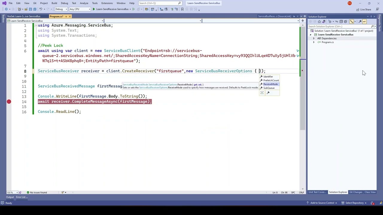Image resolution: width=383 pixels, height=215 pixels.
Task: Click the breakpoint red dot on line 14
Action: pyautogui.click(x=9, y=102)
